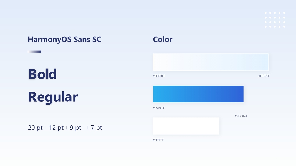
Task: Click the #FFFFFF hex code label
Action: click(158, 140)
